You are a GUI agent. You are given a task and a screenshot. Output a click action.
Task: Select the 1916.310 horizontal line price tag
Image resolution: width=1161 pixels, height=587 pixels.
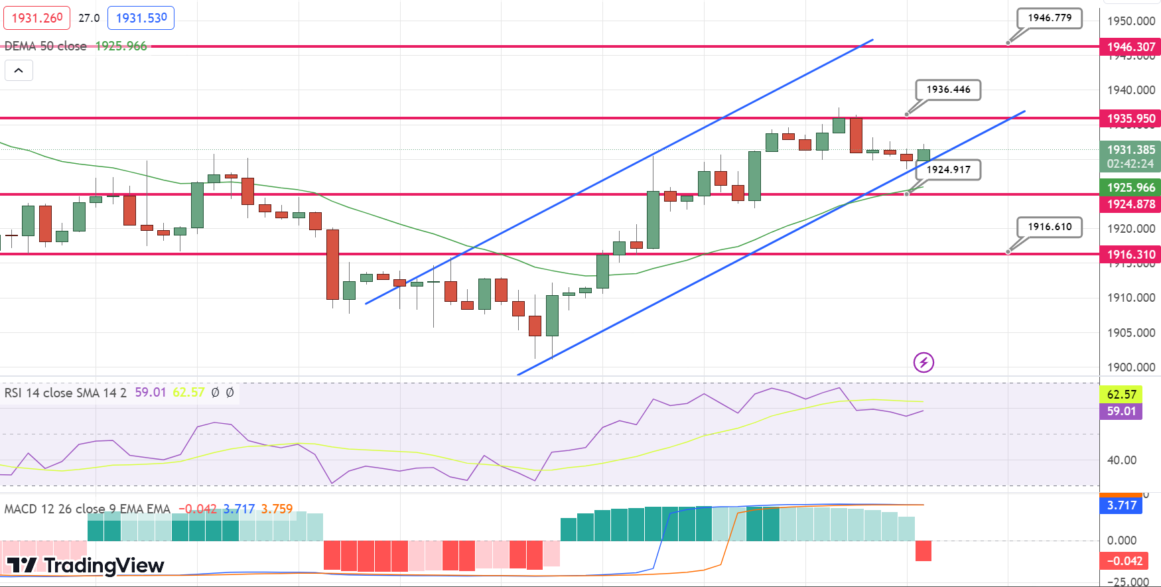(1130, 255)
